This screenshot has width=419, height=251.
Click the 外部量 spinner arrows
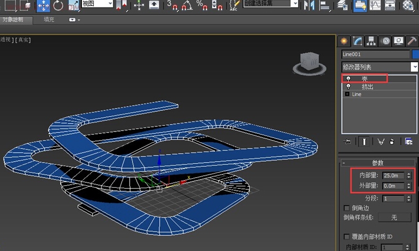408,186
